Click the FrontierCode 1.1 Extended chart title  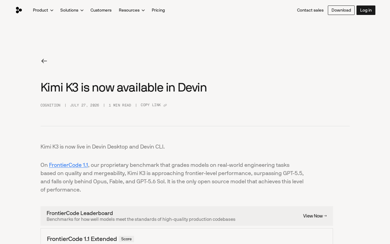pyautogui.click(x=82, y=239)
